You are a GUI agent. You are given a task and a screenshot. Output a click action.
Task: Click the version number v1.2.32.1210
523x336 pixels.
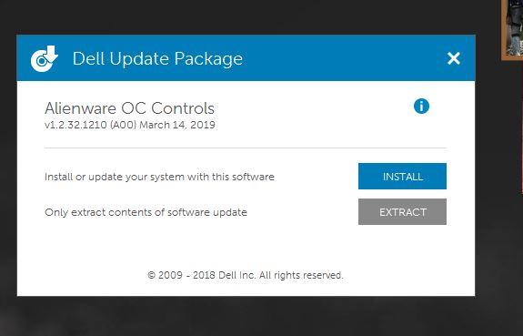pyautogui.click(x=75, y=125)
